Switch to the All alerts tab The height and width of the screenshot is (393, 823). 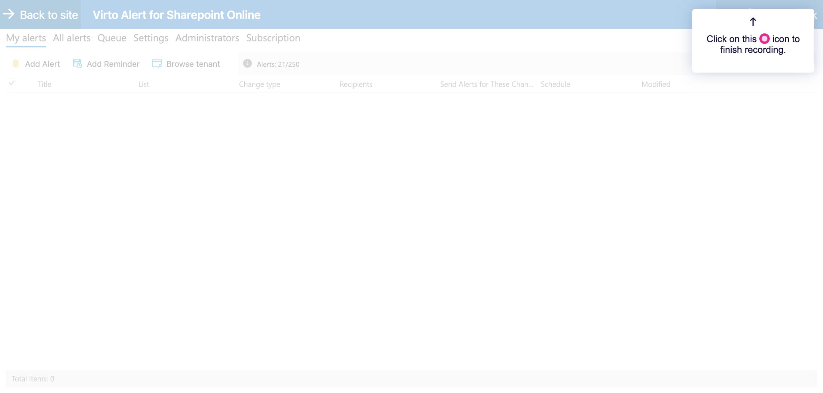click(72, 38)
